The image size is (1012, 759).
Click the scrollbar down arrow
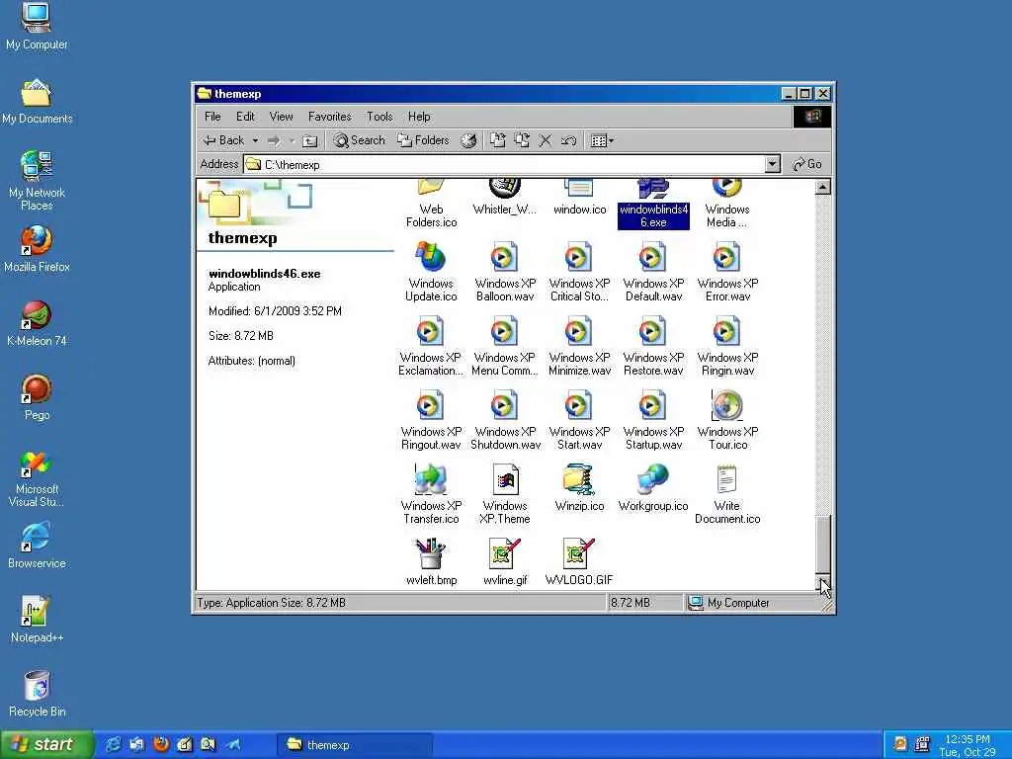[x=823, y=581]
